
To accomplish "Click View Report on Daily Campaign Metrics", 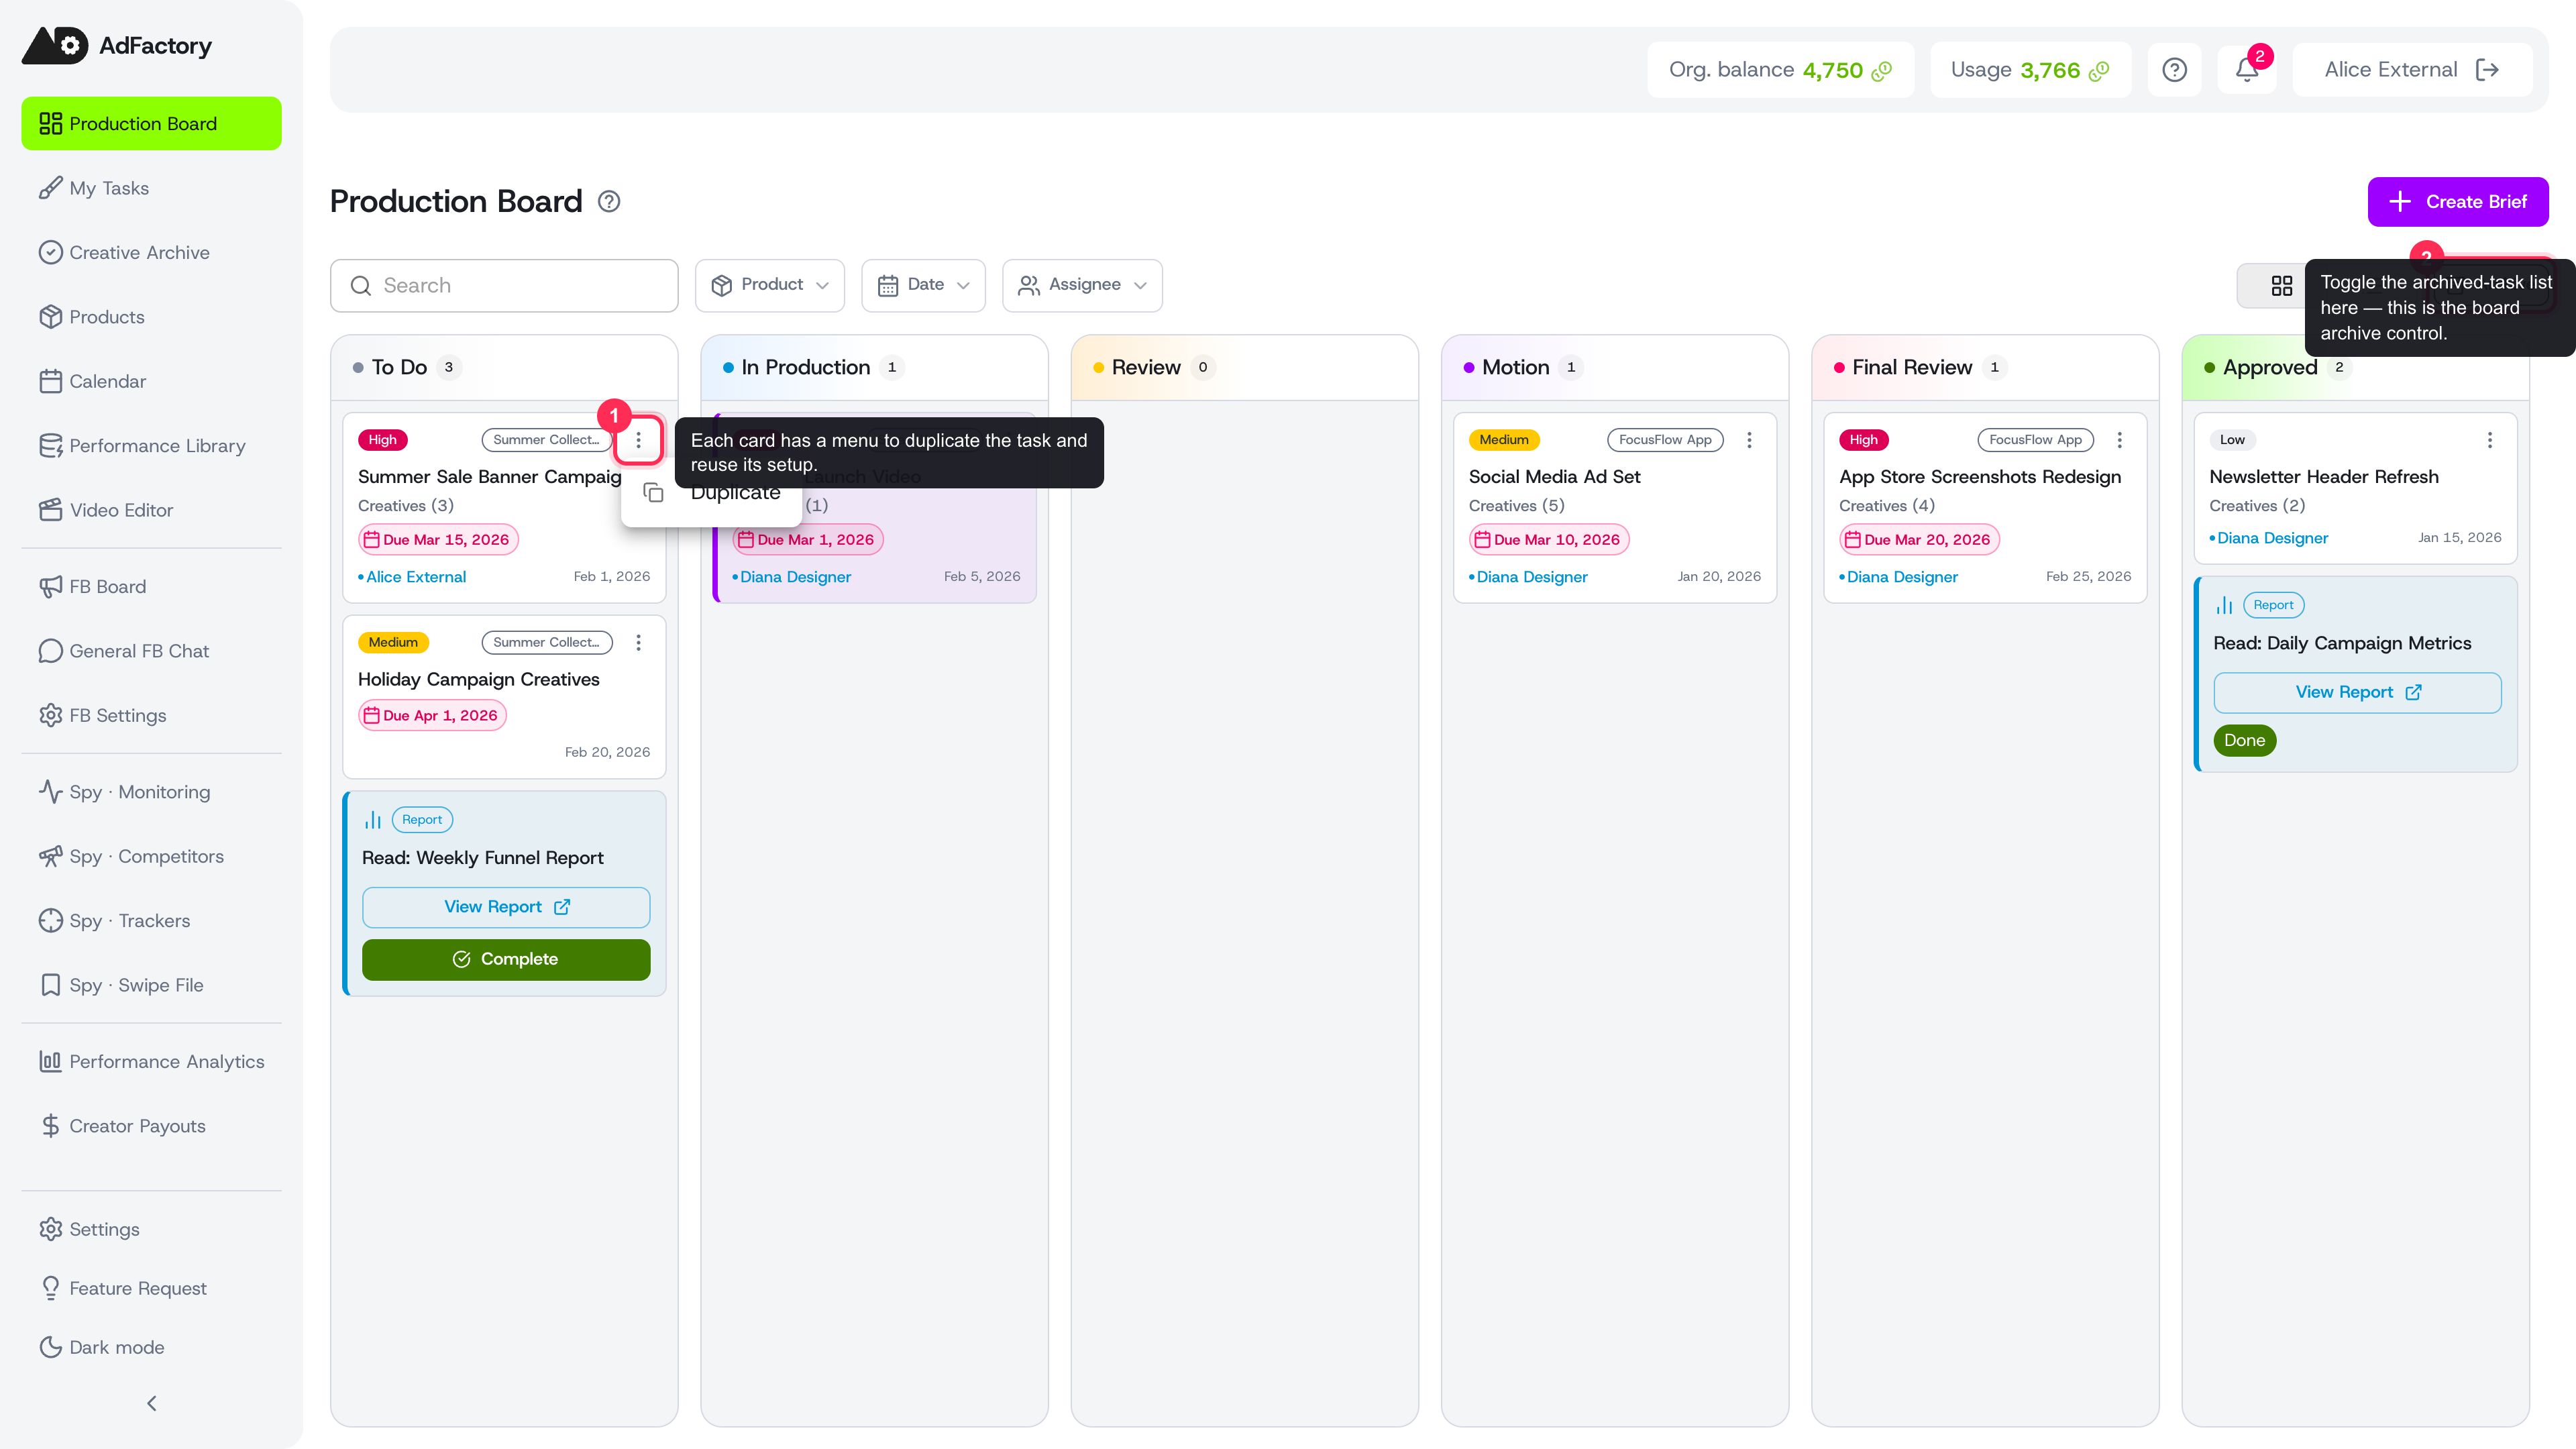I will [2357, 692].
